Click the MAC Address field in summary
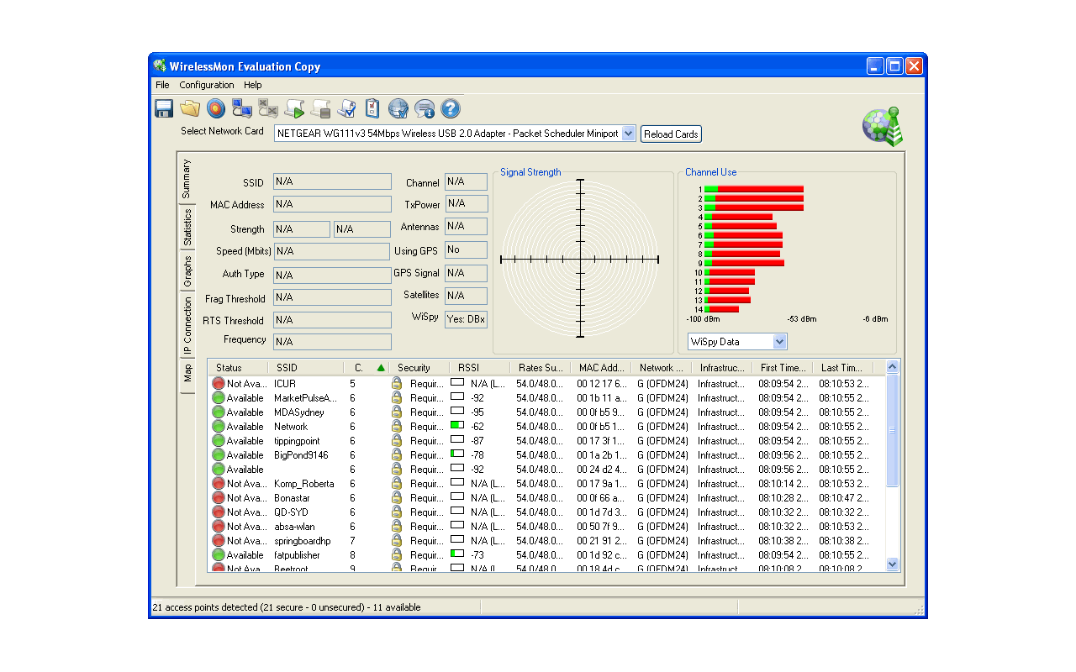Viewport: 1076px width, 672px height. click(x=332, y=204)
